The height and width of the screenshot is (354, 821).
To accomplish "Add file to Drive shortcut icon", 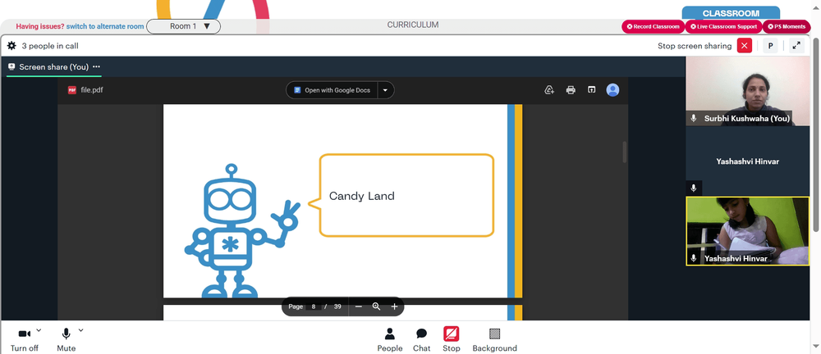I will coord(549,90).
